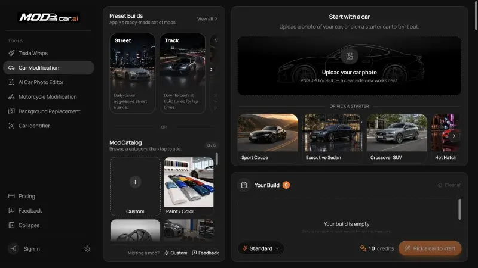Click the speech bubble icon next to Feedback link
The width and height of the screenshot is (478, 268).
pos(194,253)
